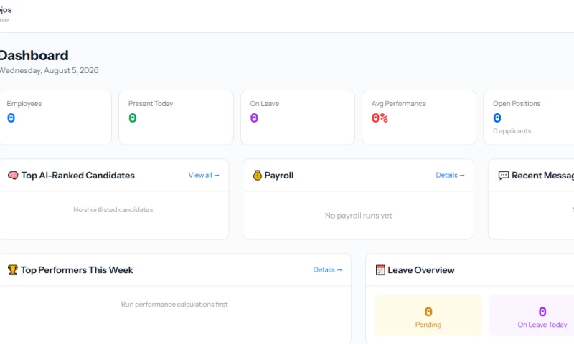The image size is (574, 344).
Task: Click the 'No shortlisted candidates' message
Action: click(x=113, y=210)
